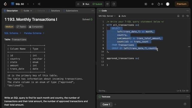192x108 pixels.
Task: Toggle the Auto lock setting
Action: tap(122, 16)
